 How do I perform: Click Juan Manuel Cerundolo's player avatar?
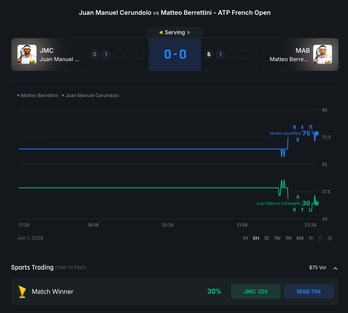click(x=27, y=54)
